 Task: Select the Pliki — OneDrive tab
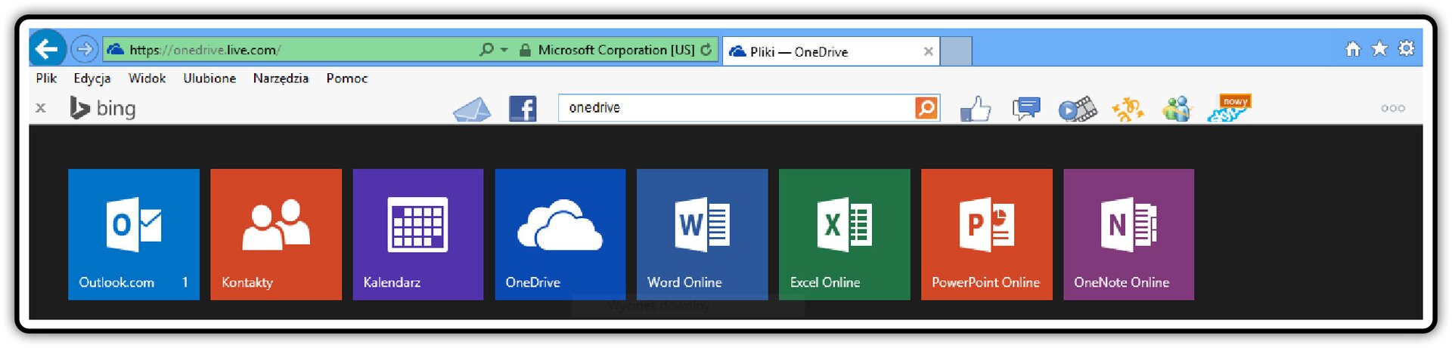click(x=831, y=51)
